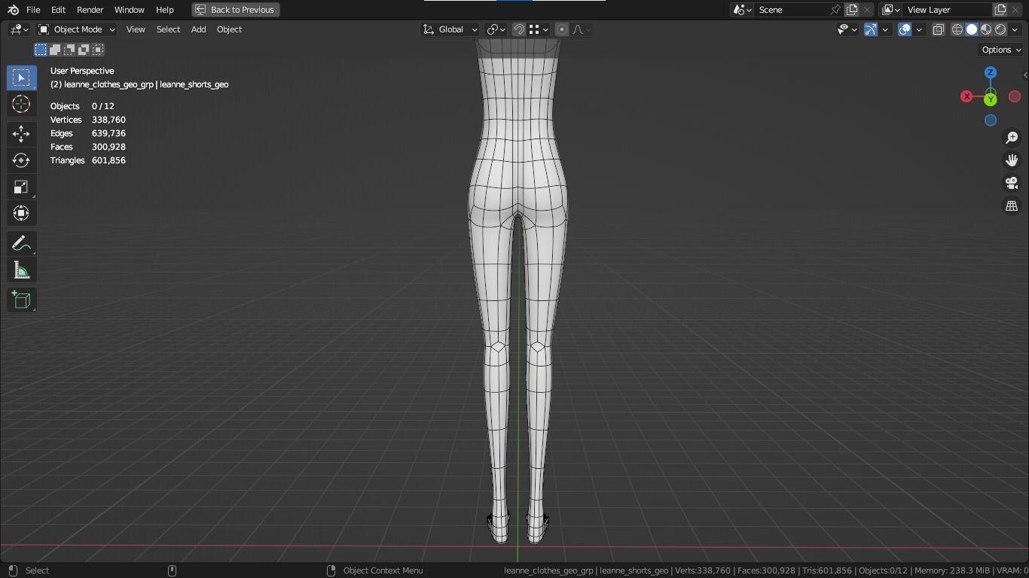Open the Options dropdown

tap(1001, 50)
